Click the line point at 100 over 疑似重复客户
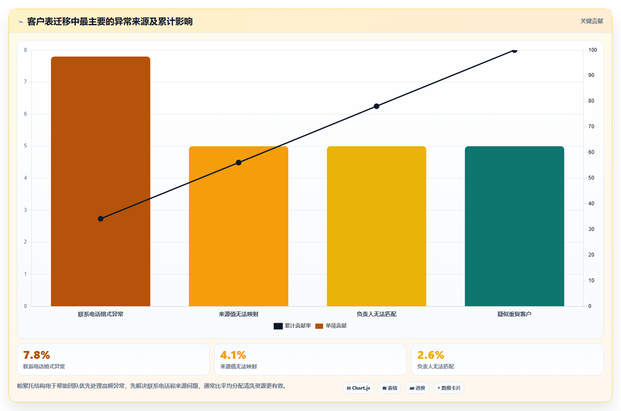 (x=514, y=50)
